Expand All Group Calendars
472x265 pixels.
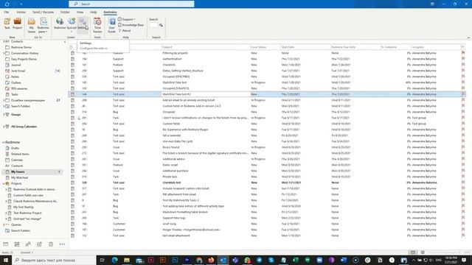point(4,127)
